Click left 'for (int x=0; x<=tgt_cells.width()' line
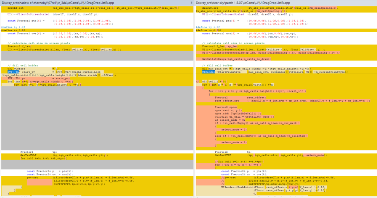Image resolution: width=377 pixels, height=198 pixels. [x=97, y=81]
